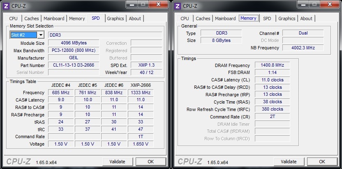Click Channel # value Dual
Viewport: 342px width, 169px height.
[303, 33]
